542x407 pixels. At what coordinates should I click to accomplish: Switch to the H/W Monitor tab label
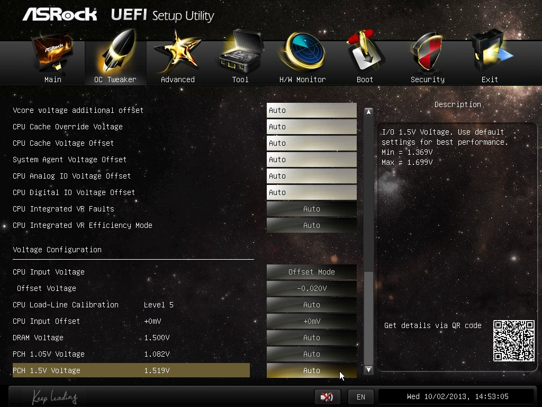coord(302,79)
